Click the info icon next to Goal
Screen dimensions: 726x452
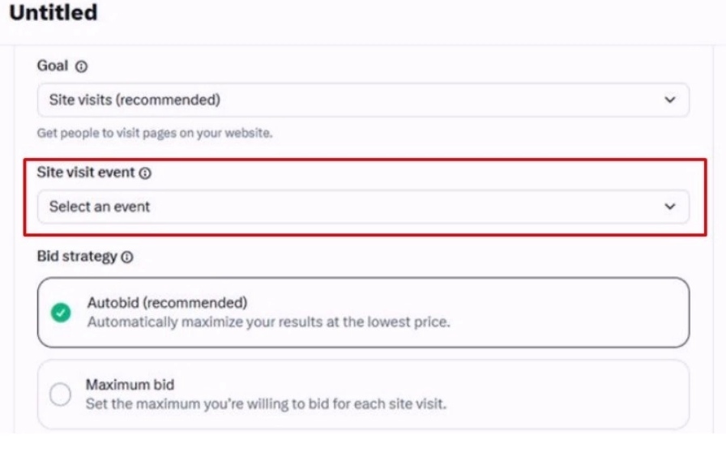81,66
